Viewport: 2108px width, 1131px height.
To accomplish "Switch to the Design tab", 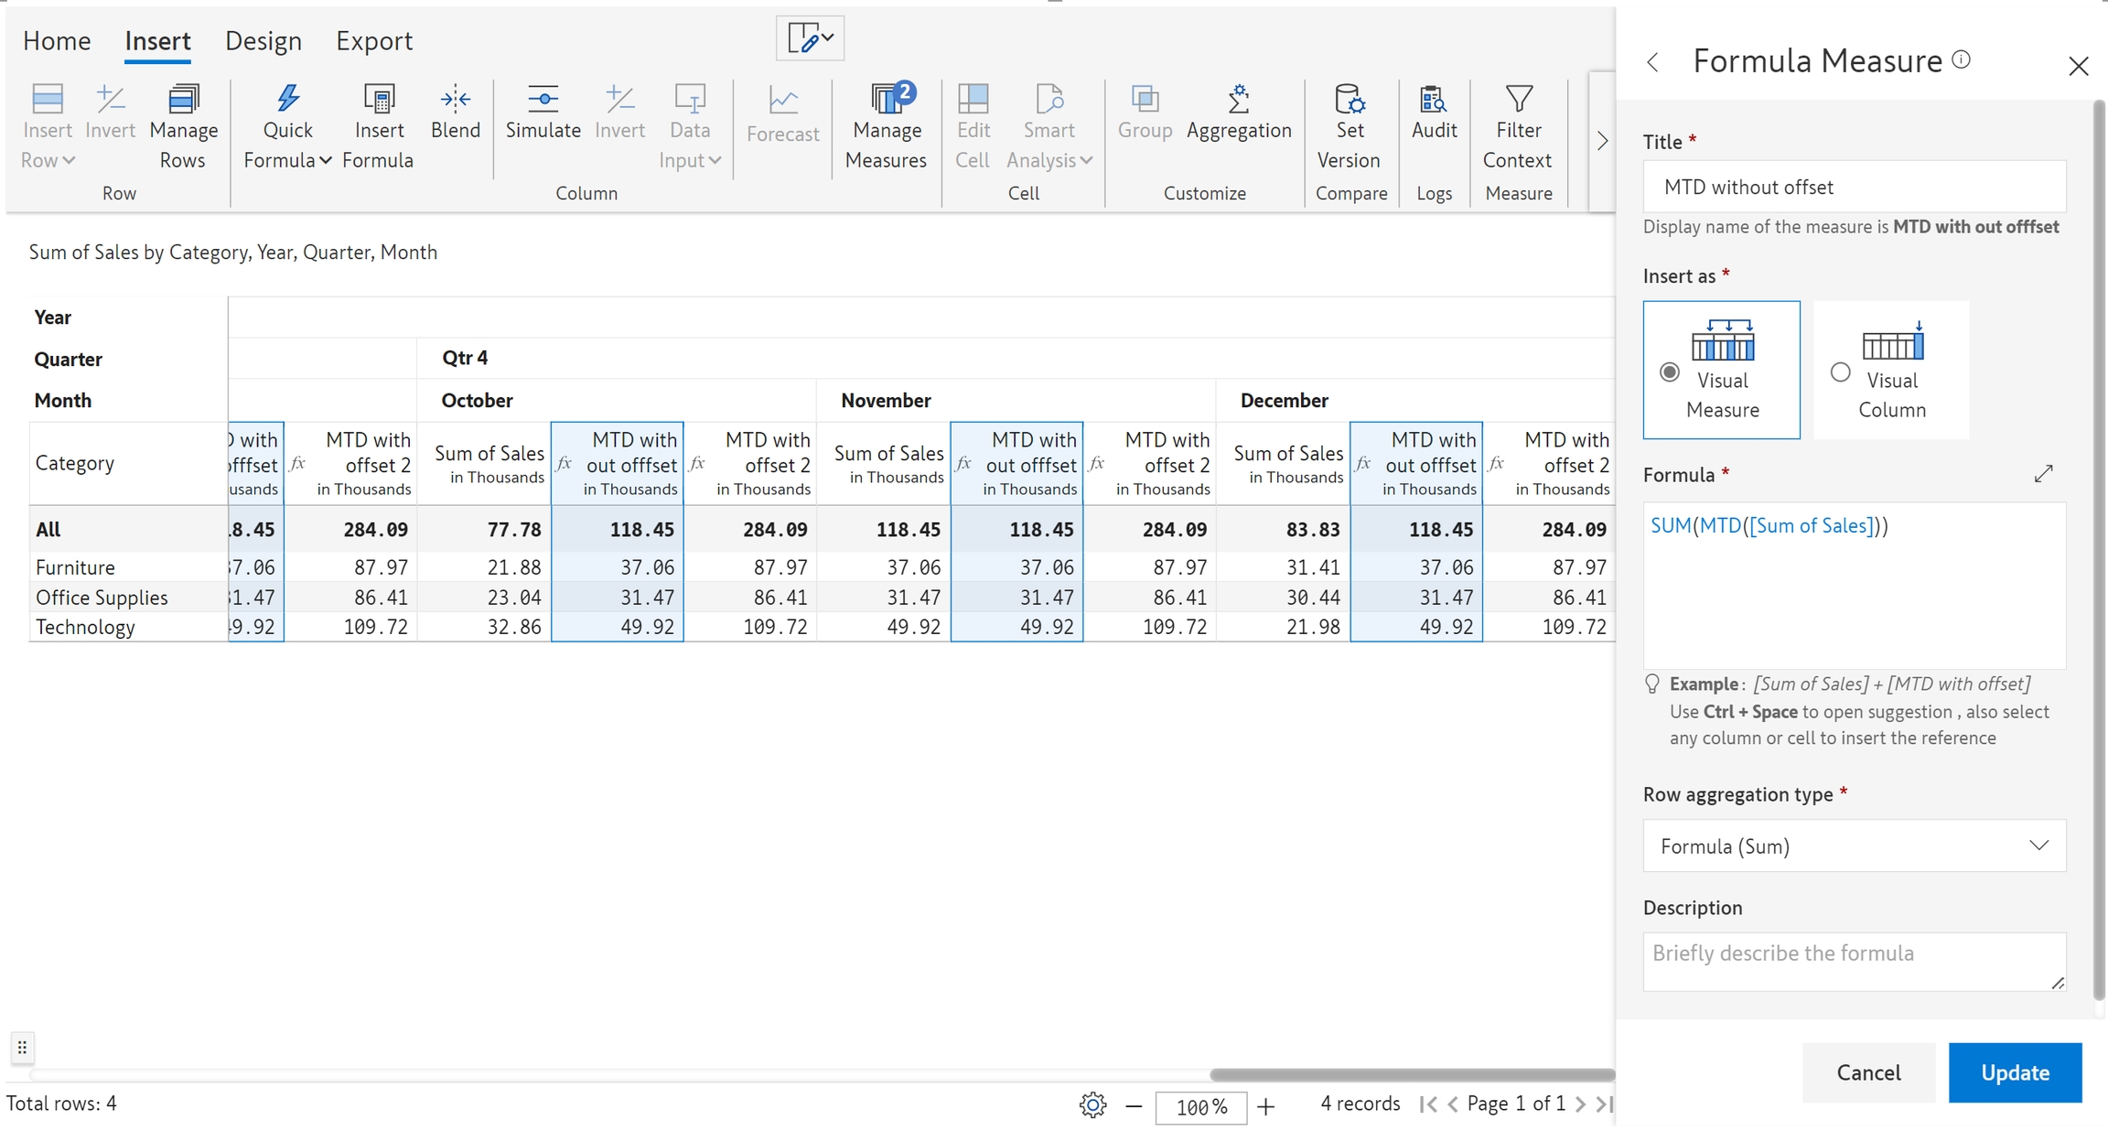I will click(x=263, y=41).
